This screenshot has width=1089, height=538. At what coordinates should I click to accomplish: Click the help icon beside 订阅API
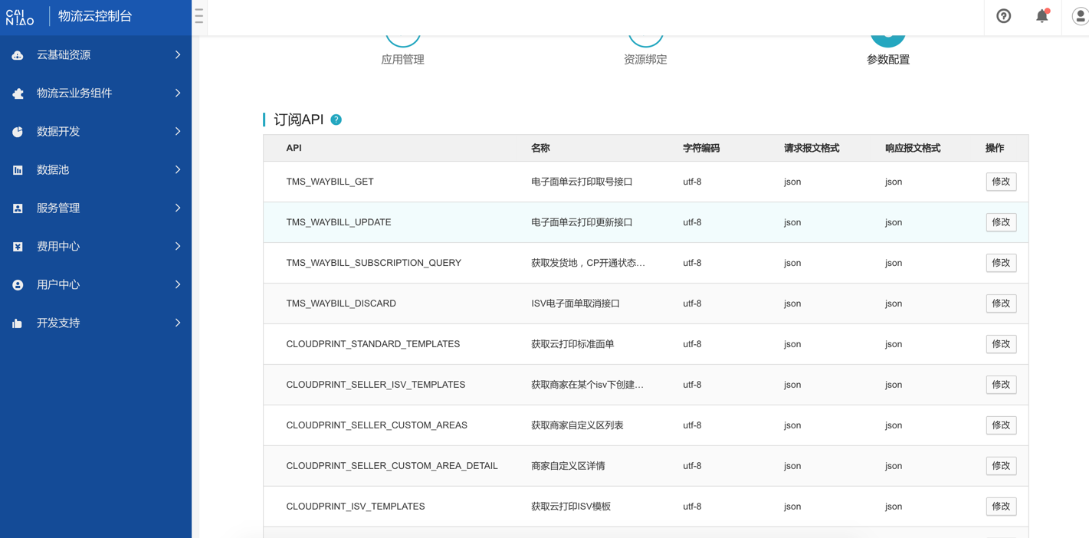pyautogui.click(x=336, y=120)
